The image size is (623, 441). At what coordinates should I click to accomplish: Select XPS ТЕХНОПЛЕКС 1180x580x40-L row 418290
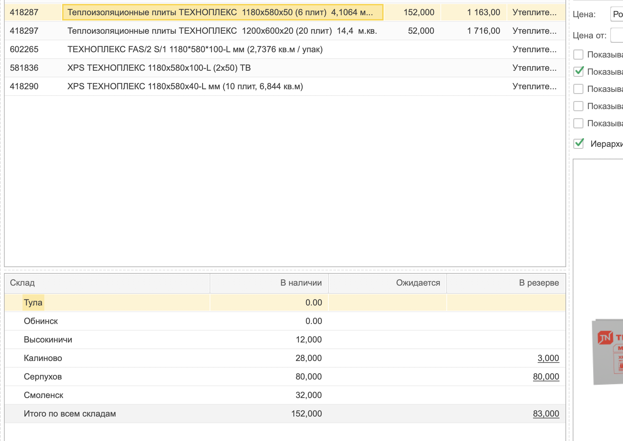coord(185,86)
